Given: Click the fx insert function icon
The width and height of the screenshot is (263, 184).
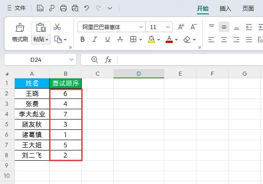Looking at the screenshot, I should pyautogui.click(x=108, y=60).
